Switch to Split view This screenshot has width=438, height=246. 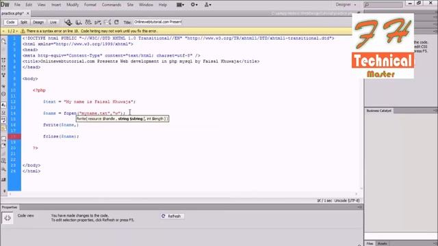[24, 22]
